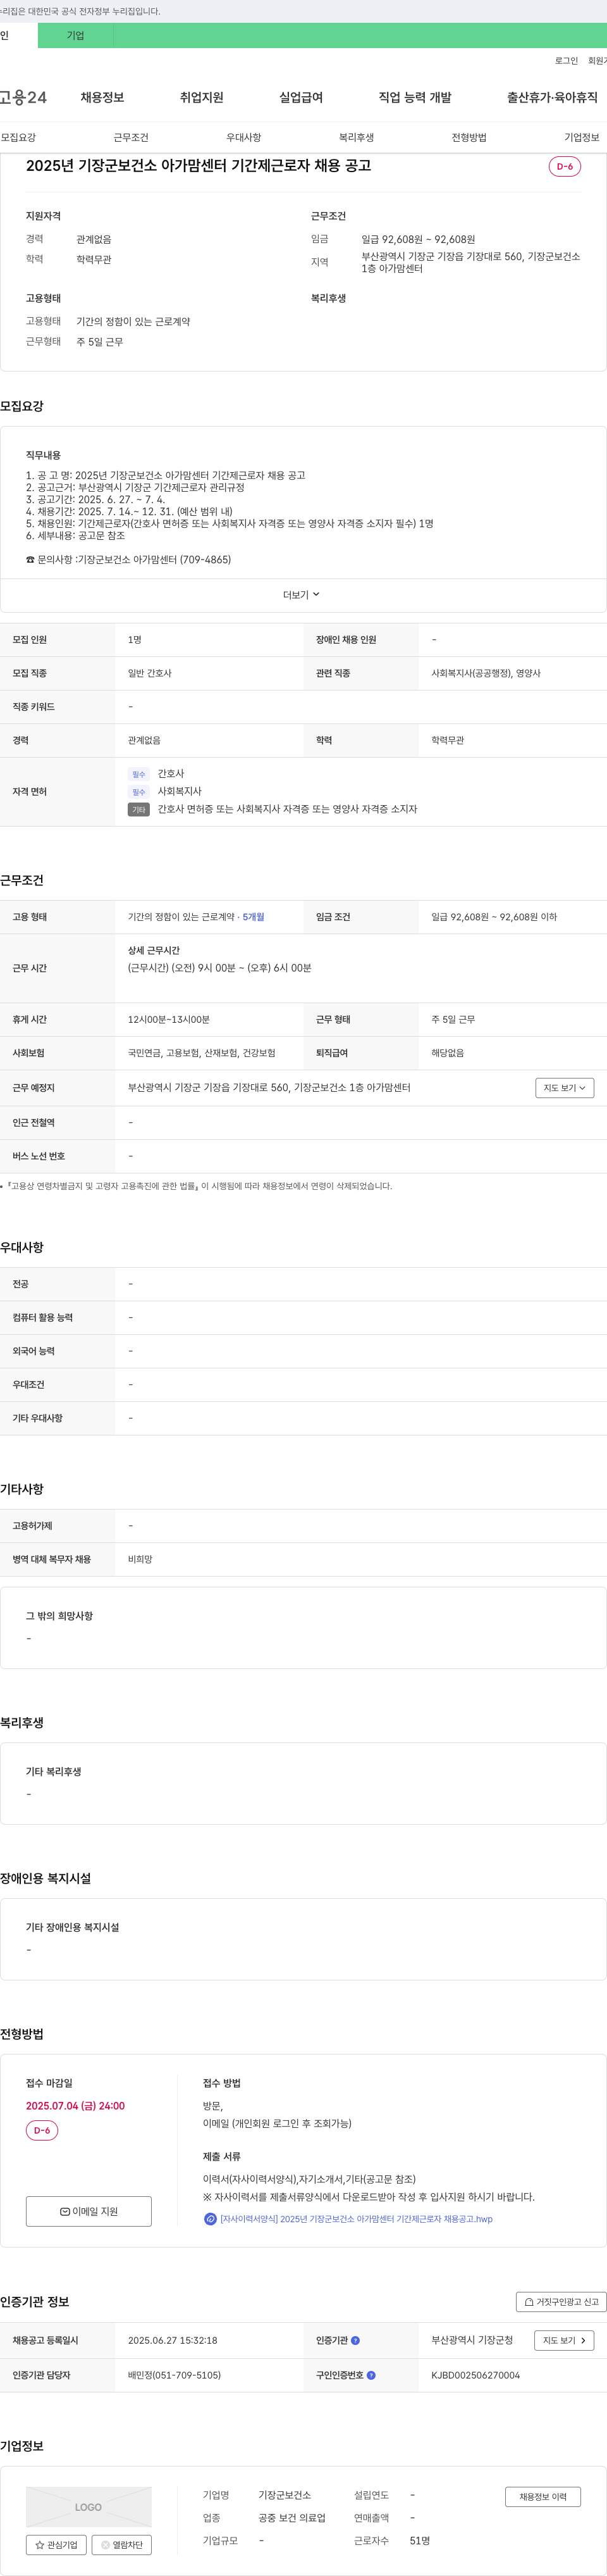
Task: Expand 지도 보기 for 근무 예정지
Action: pos(565,1088)
